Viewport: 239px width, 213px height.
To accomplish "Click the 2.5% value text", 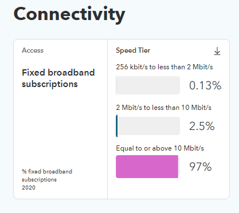I will tap(202, 126).
